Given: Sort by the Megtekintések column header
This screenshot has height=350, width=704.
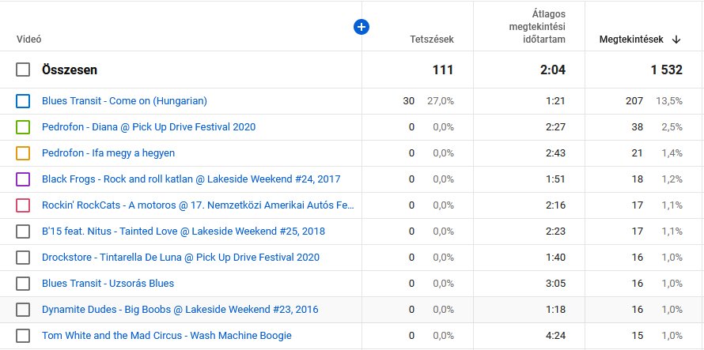Looking at the screenshot, I should (x=632, y=40).
